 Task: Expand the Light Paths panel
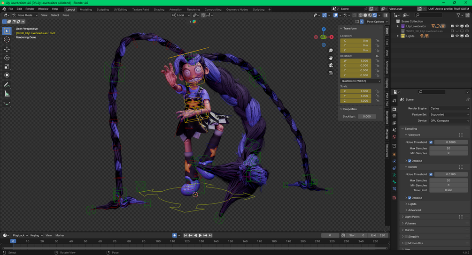point(412,217)
